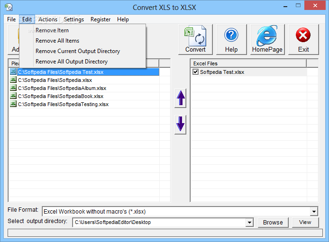Screen dimensions: 329x242
Task: Close the Convert XLS to XLSX window
Action: click(x=315, y=6)
